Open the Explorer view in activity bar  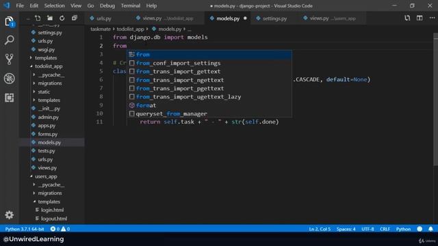tap(9, 21)
